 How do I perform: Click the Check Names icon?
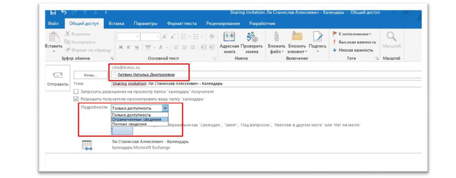tap(252, 38)
